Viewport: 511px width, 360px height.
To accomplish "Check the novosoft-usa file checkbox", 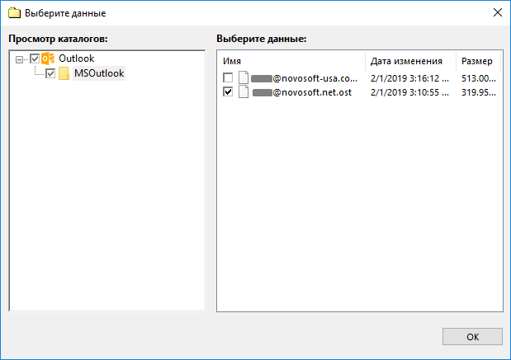I will (228, 78).
